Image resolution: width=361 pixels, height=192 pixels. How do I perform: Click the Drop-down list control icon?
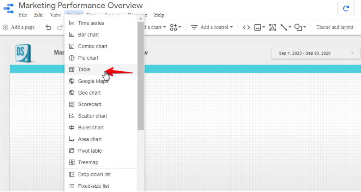point(72,174)
